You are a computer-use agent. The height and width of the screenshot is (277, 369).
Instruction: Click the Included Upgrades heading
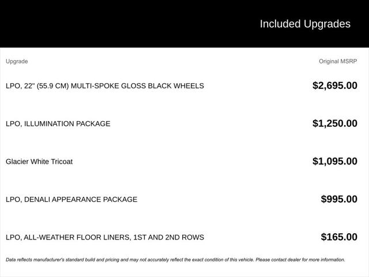pyautogui.click(x=305, y=24)
